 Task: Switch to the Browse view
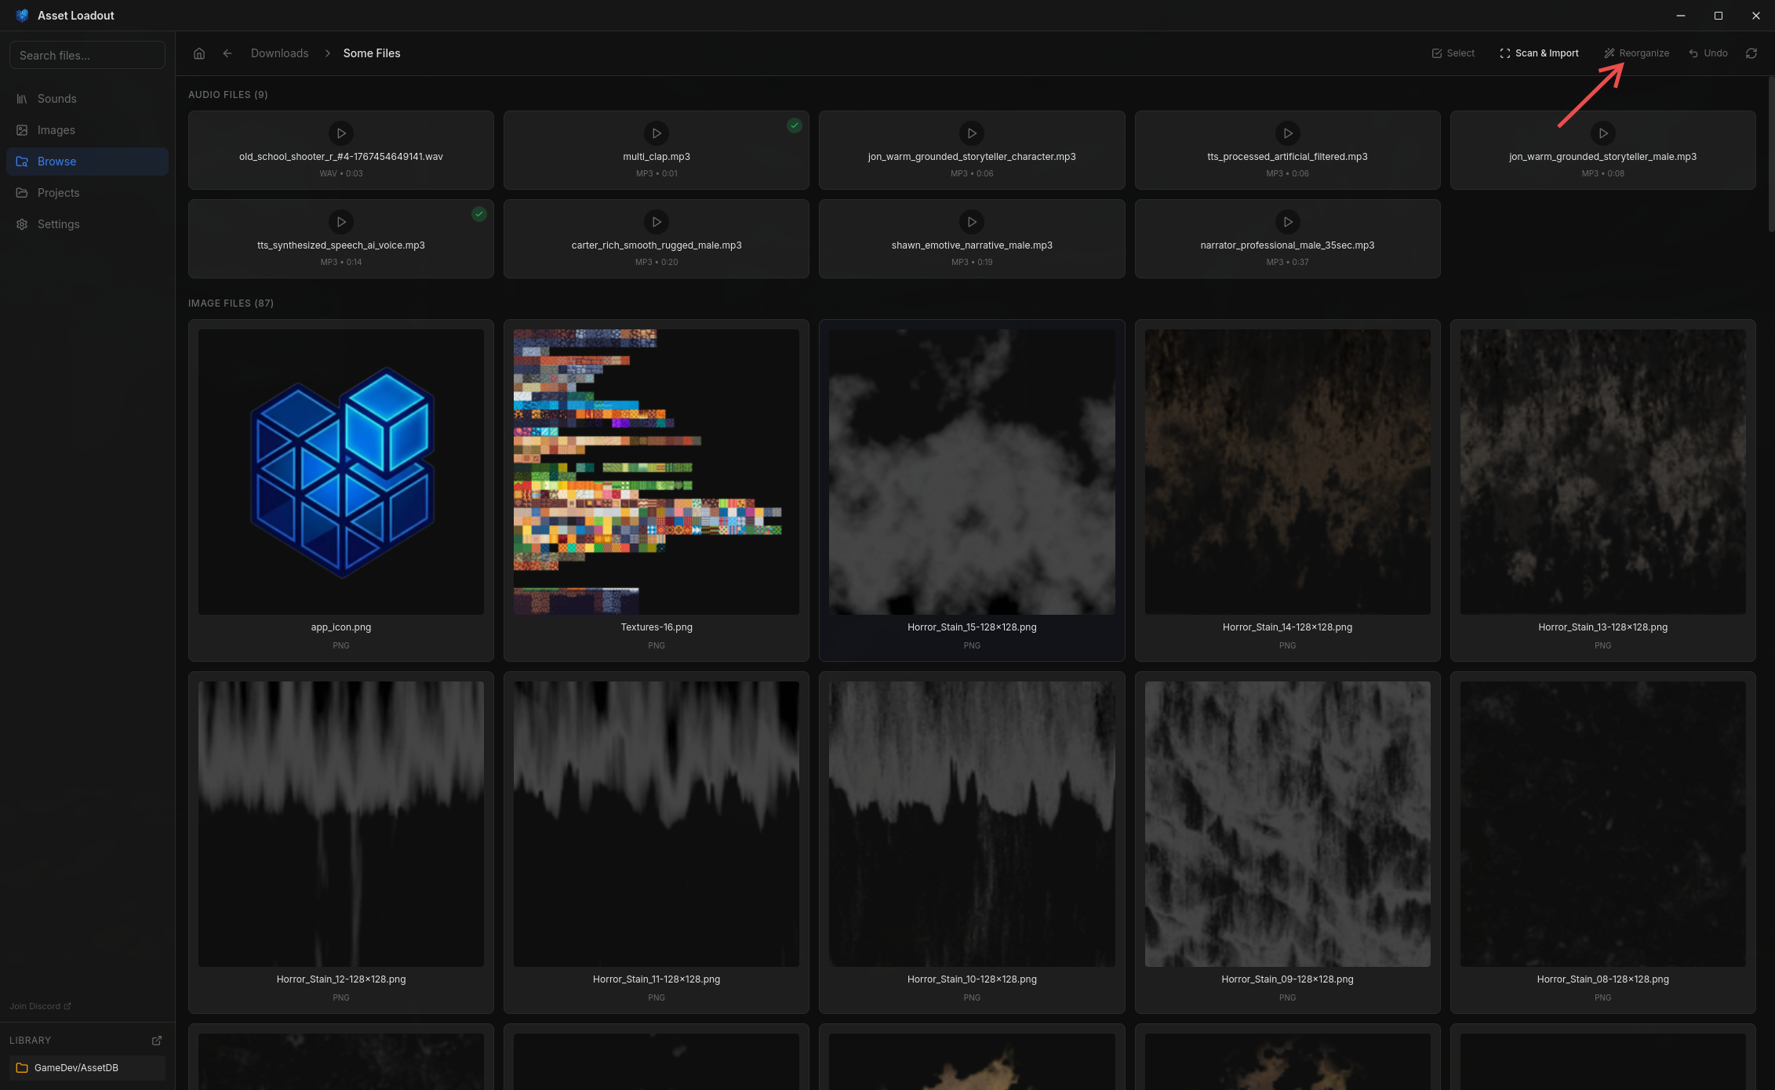pos(56,162)
